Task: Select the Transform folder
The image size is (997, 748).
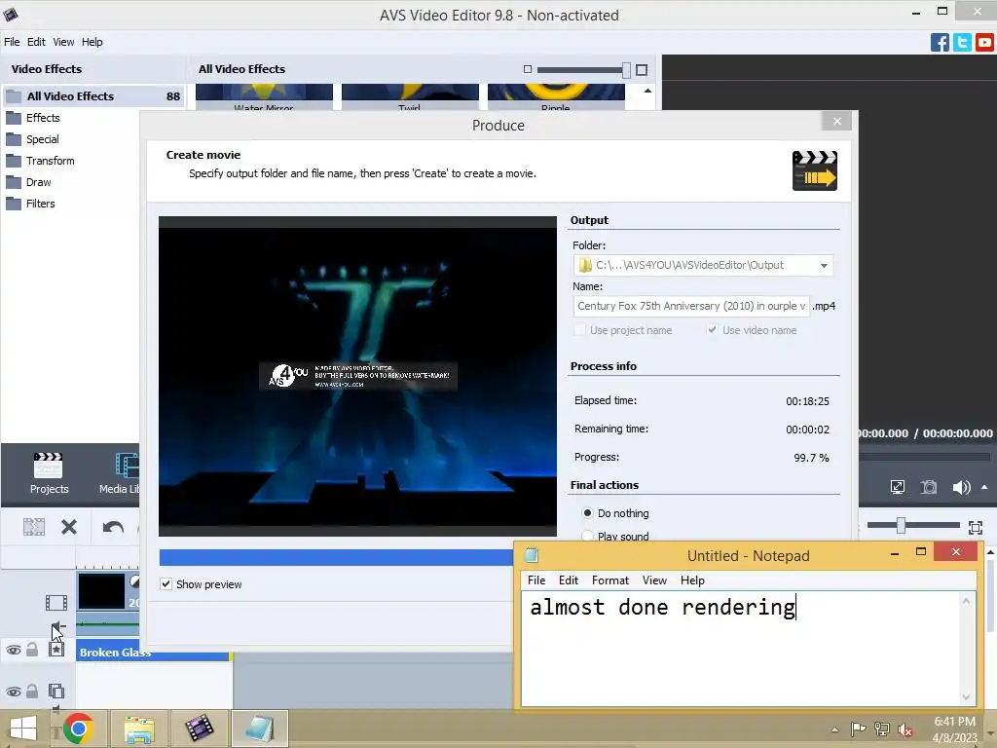Action: pyautogui.click(x=50, y=161)
